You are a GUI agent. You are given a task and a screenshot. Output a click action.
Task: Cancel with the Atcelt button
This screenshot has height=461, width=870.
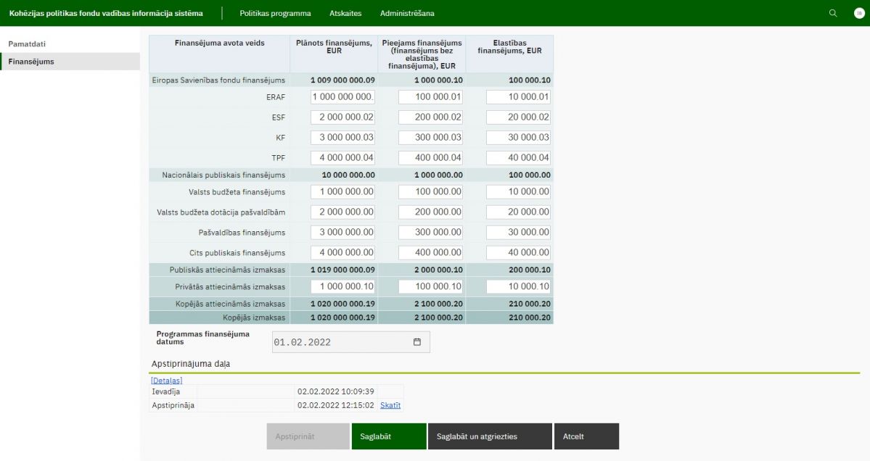click(587, 436)
